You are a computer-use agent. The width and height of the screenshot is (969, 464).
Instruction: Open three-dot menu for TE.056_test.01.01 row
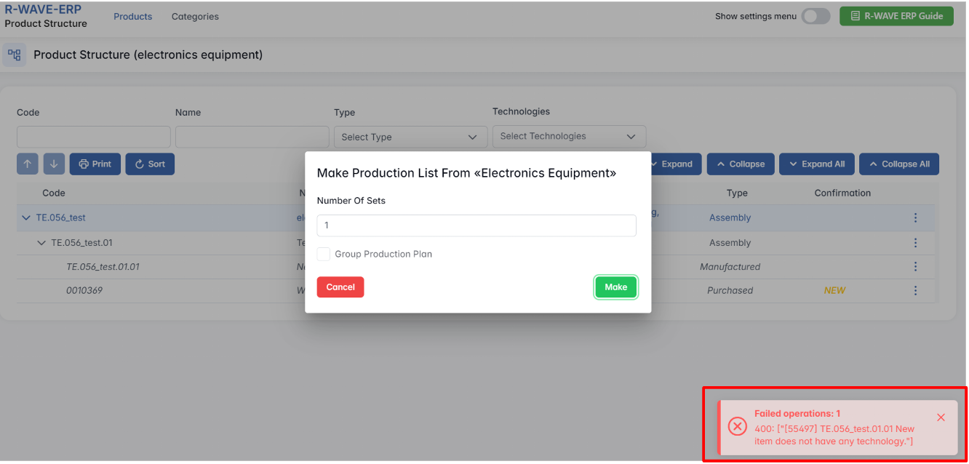915,267
